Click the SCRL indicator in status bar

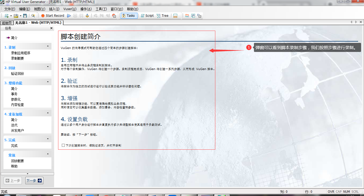pos(355,192)
